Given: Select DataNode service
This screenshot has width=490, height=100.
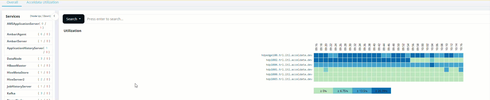Looking at the screenshot, I should click(x=28, y=59).
